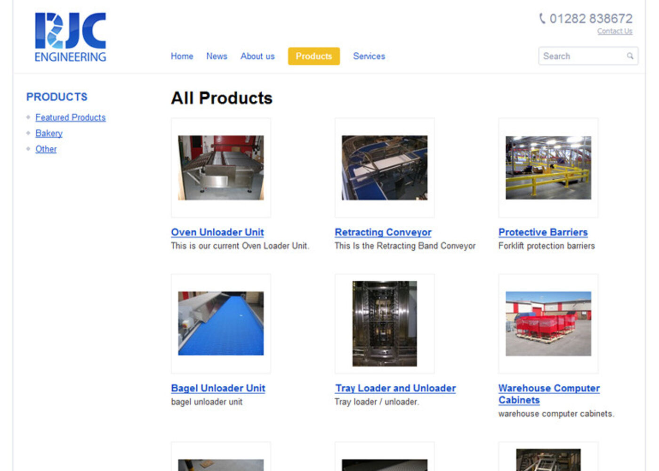Open the Oven Unloader Unit thumbnail image
659x471 pixels.
(221, 167)
